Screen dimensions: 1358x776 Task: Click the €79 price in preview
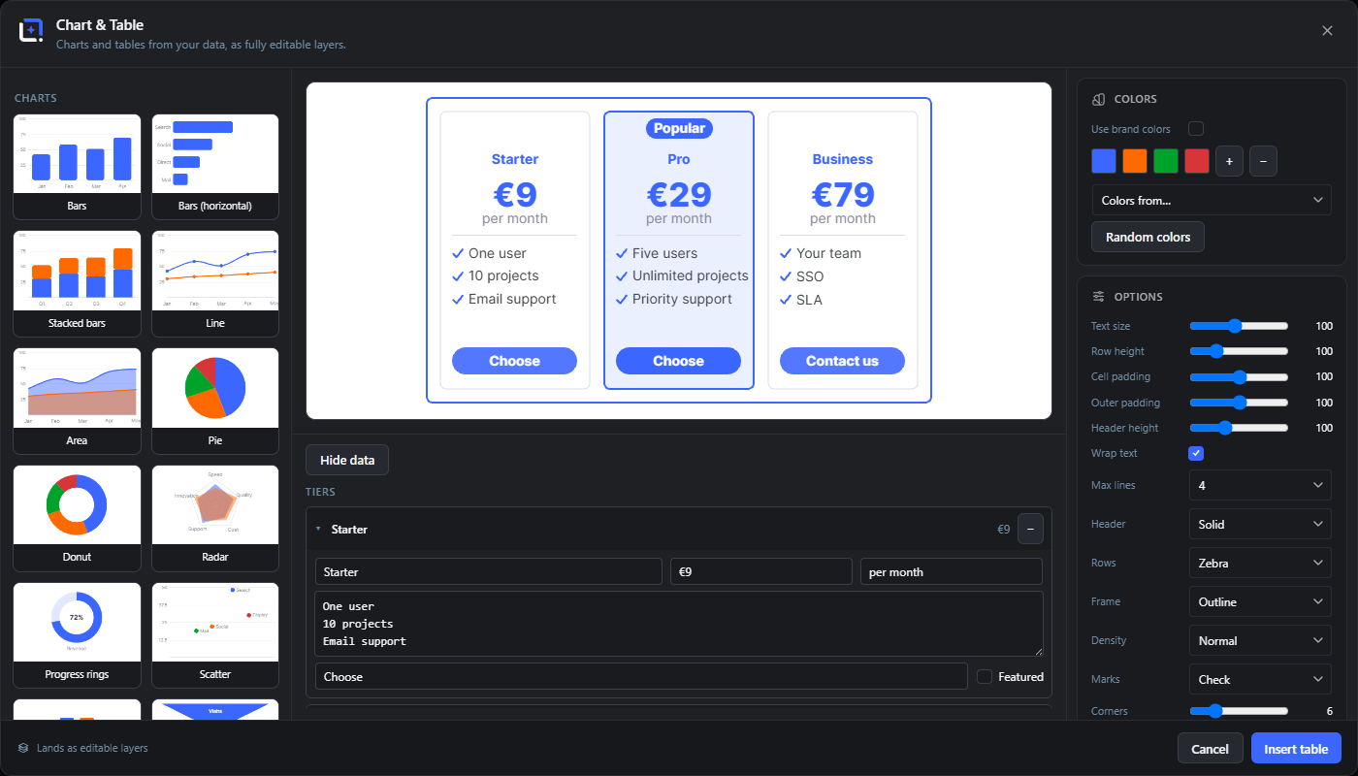842,195
